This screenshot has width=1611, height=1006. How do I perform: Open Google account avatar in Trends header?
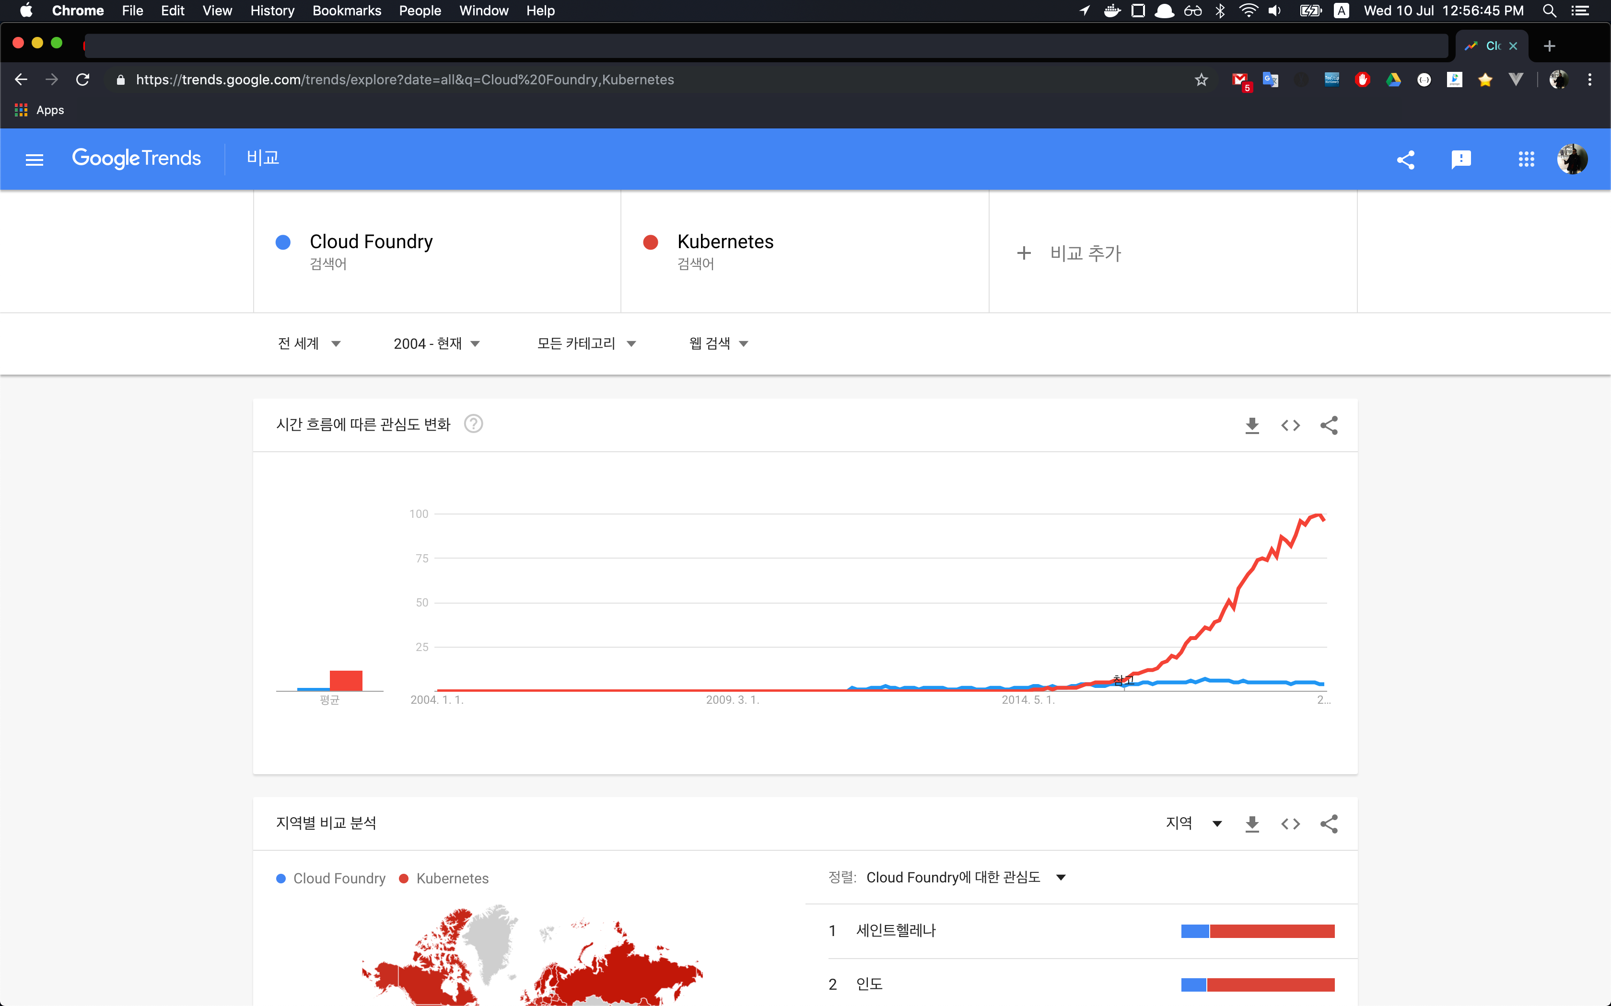[x=1572, y=159]
